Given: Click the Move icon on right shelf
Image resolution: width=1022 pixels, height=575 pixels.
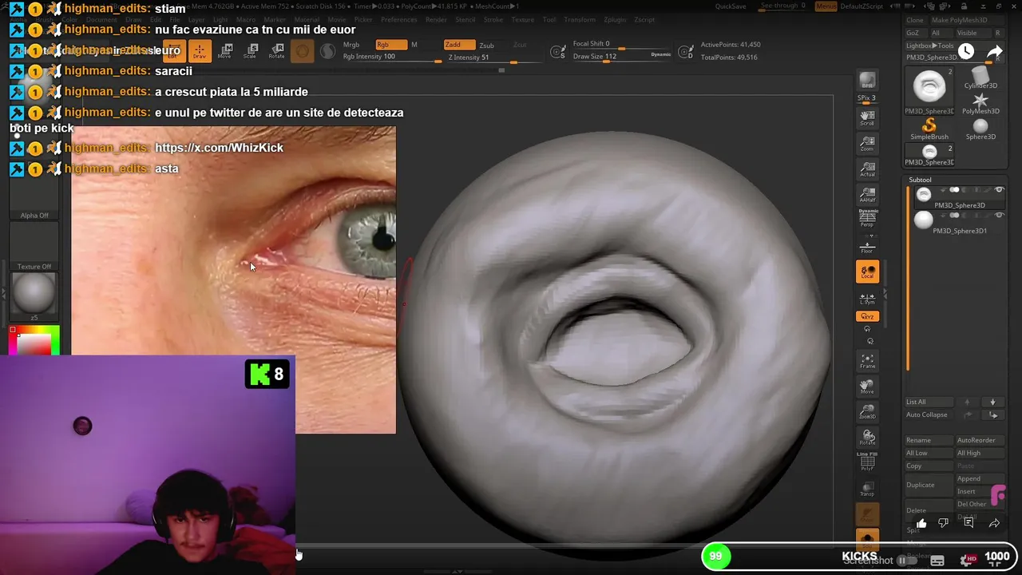Looking at the screenshot, I should [867, 387].
